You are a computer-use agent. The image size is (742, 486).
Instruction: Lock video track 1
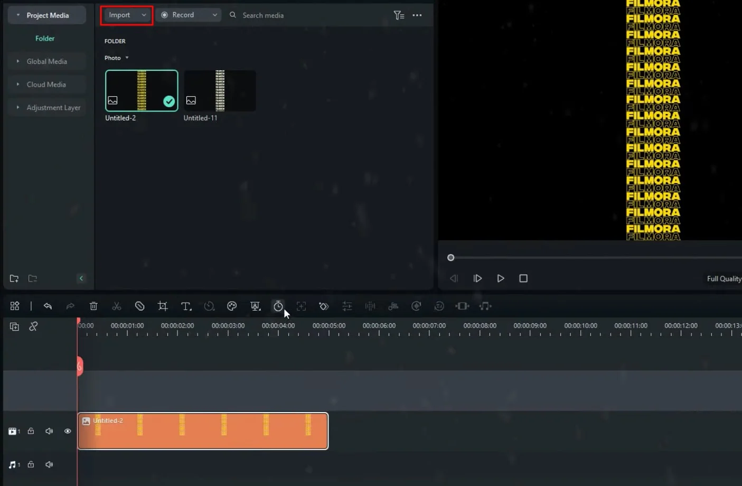coord(31,431)
